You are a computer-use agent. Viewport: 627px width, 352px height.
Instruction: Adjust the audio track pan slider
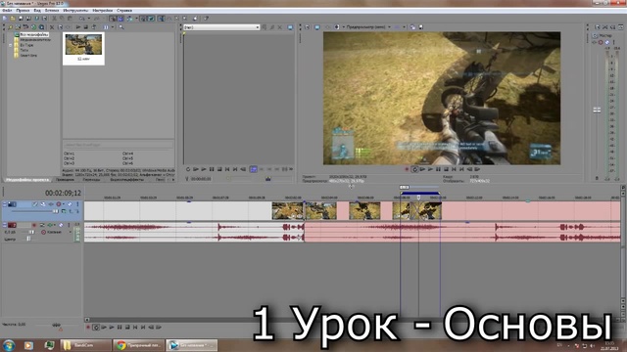[x=28, y=239]
